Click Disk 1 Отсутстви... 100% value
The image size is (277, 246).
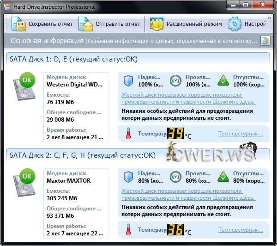(x=249, y=85)
